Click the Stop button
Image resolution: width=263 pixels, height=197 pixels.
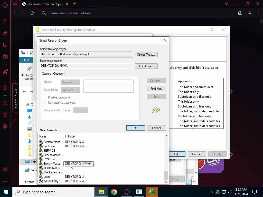[156, 96]
